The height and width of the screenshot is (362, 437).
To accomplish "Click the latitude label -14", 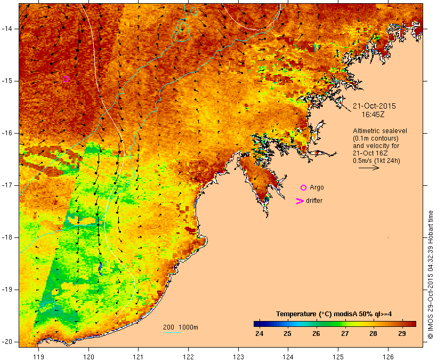I will click(6, 29).
